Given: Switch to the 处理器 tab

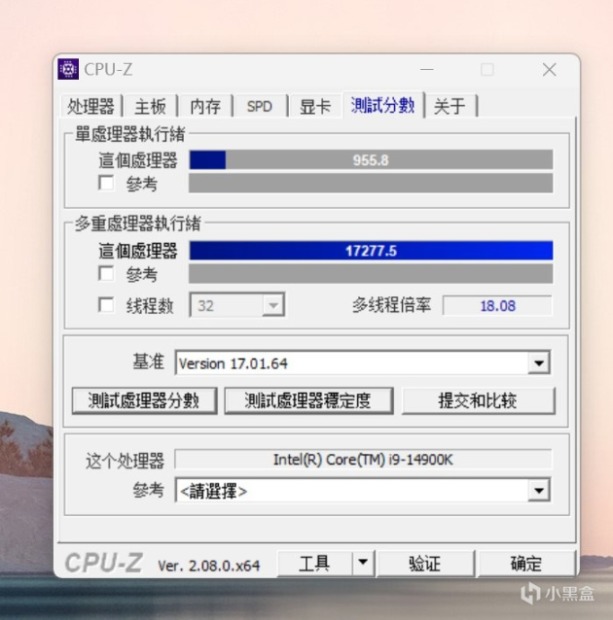Looking at the screenshot, I should [91, 106].
